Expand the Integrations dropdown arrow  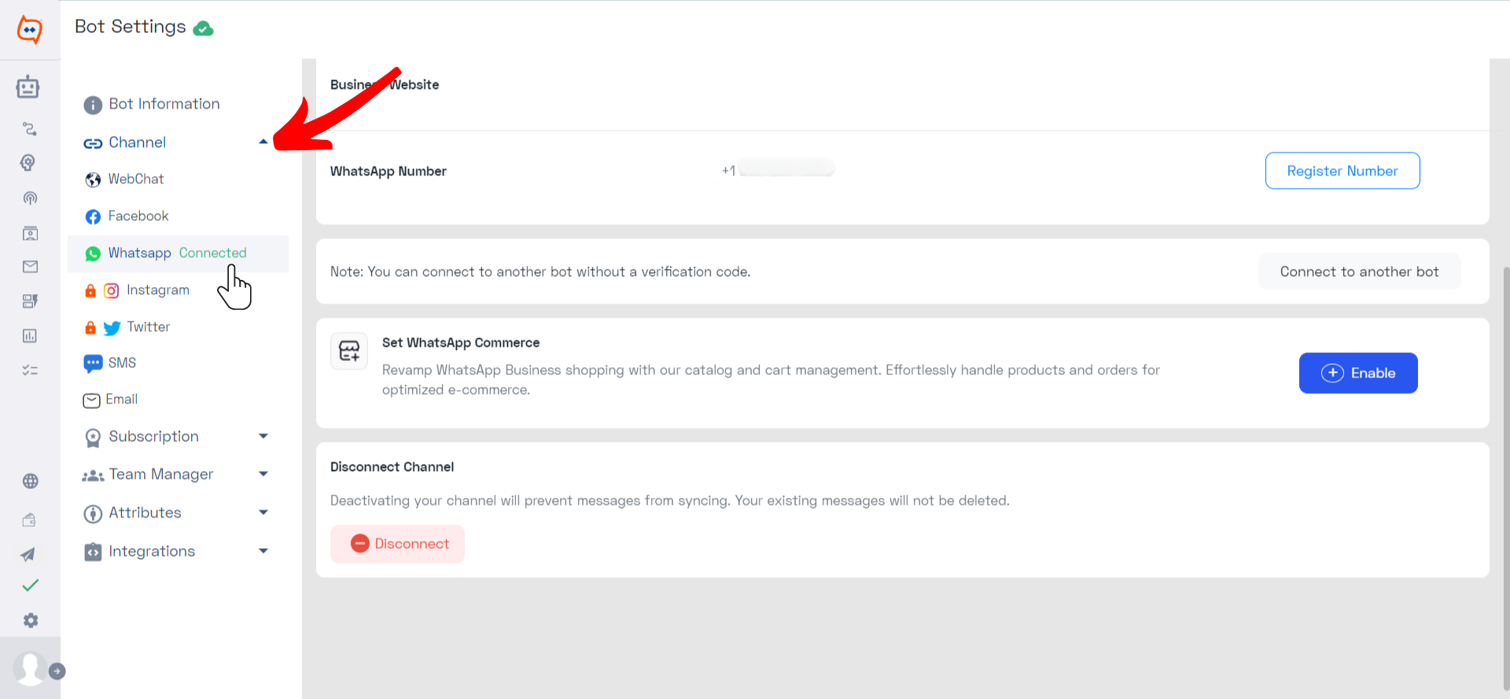pyautogui.click(x=263, y=551)
